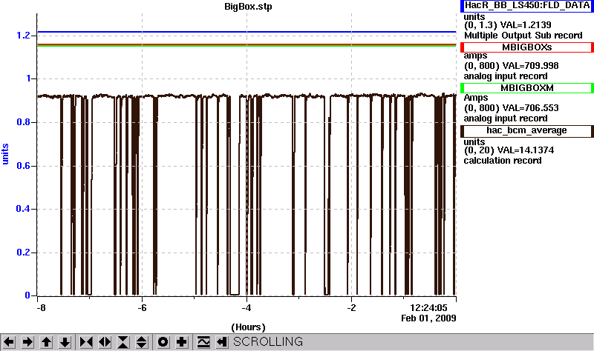Select the HacR_BB_LS450:FLD_DATA curve legend
Screen dimensions: 594x351
[x=527, y=6]
